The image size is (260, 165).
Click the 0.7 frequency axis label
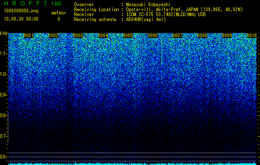(x=3, y=136)
